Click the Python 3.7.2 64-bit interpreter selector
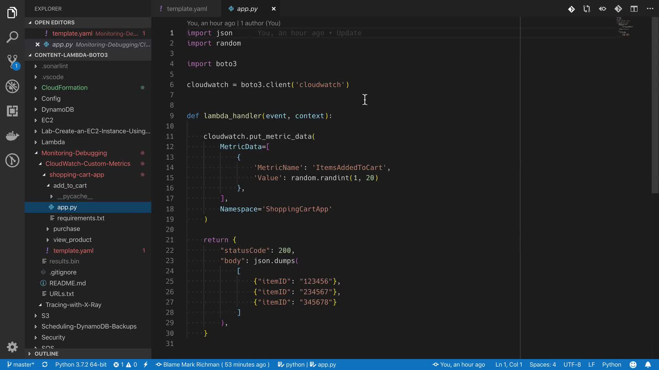This screenshot has width=659, height=370. click(81, 365)
